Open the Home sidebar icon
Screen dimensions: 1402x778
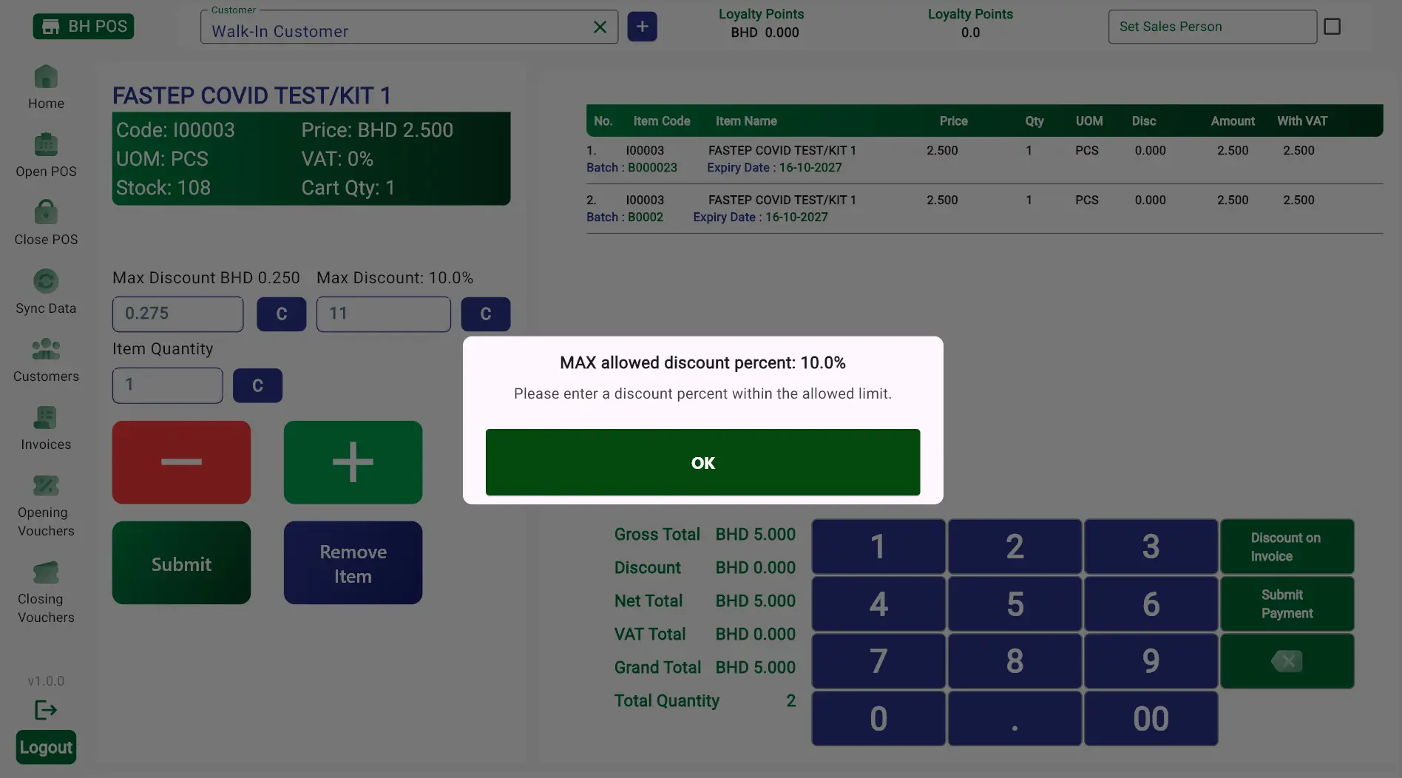click(x=46, y=77)
